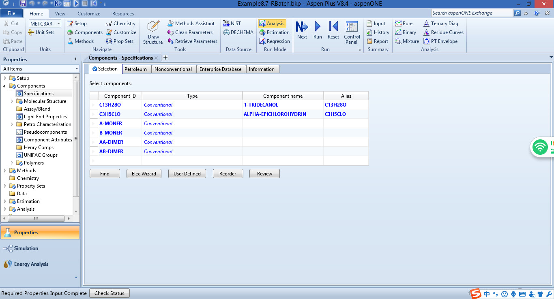Image resolution: width=554 pixels, height=299 pixels.
Task: Start Pure analysis
Action: (404, 23)
